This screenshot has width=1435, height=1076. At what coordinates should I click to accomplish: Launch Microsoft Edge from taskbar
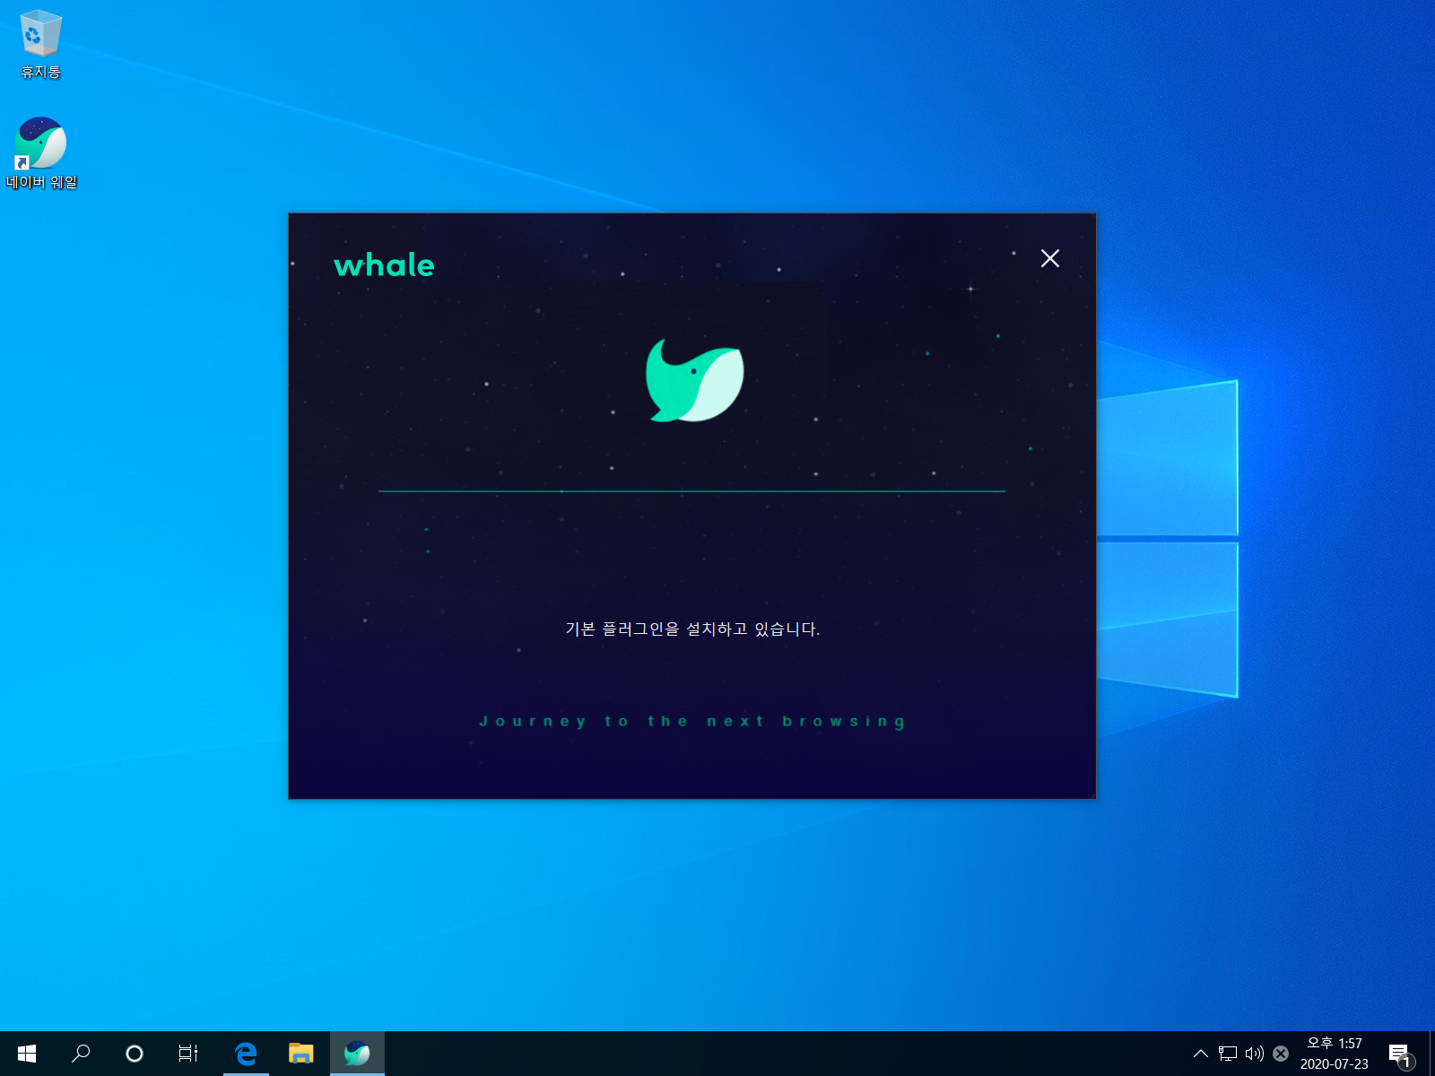(x=246, y=1054)
